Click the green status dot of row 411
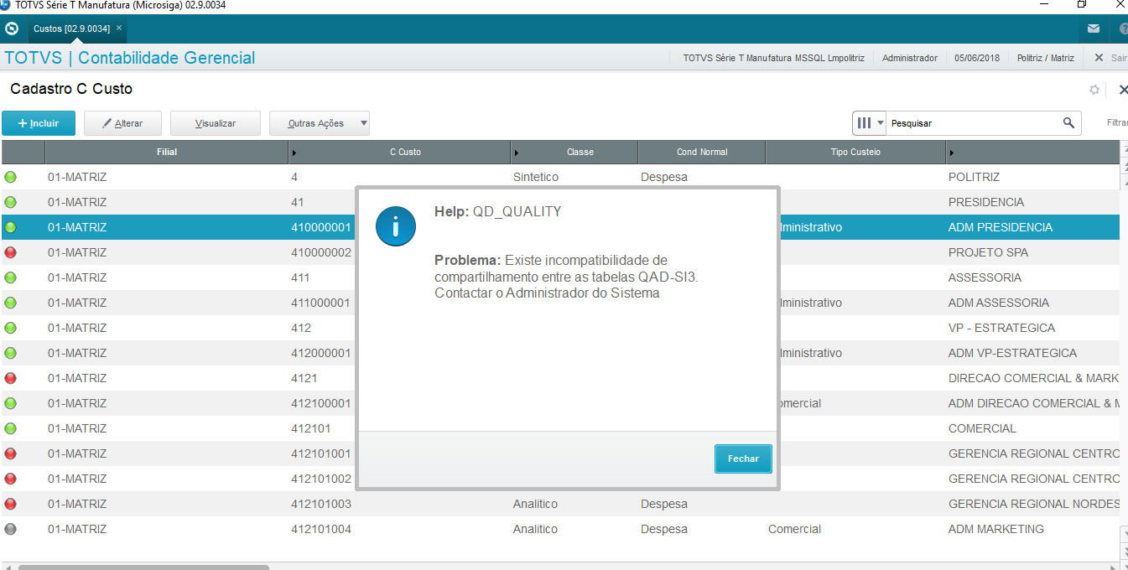Image resolution: width=1128 pixels, height=570 pixels. coord(10,277)
